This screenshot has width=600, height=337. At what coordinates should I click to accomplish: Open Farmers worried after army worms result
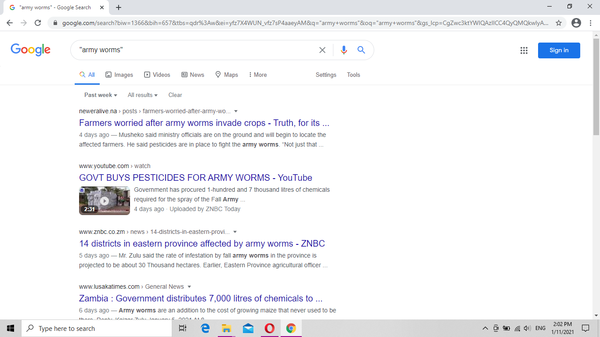pos(204,123)
